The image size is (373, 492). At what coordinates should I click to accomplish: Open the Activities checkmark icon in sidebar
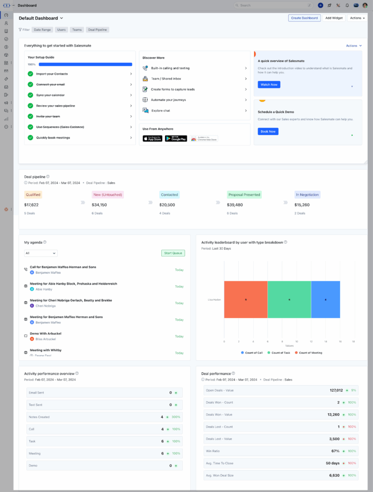click(6, 39)
